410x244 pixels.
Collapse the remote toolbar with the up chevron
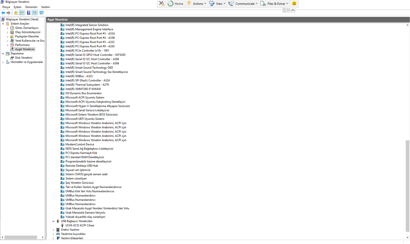pos(293,10)
